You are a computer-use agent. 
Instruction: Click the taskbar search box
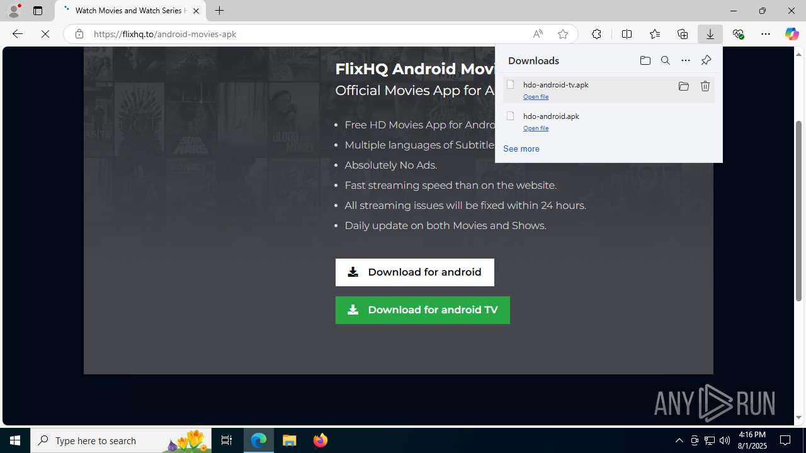pyautogui.click(x=121, y=440)
